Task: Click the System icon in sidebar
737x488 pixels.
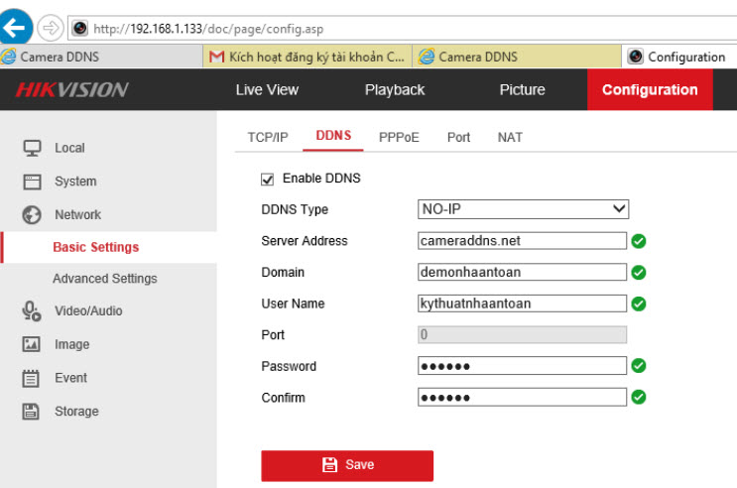Action: click(x=32, y=182)
